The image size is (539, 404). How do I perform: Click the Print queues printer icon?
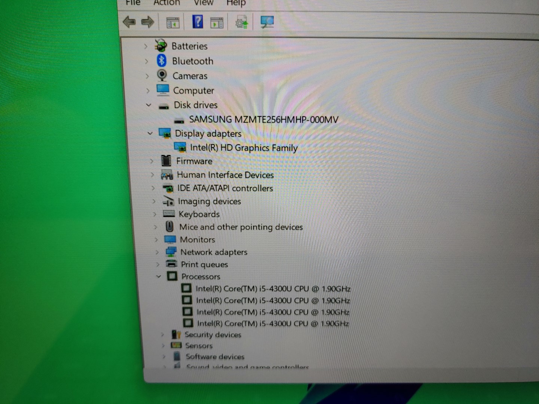(x=171, y=264)
